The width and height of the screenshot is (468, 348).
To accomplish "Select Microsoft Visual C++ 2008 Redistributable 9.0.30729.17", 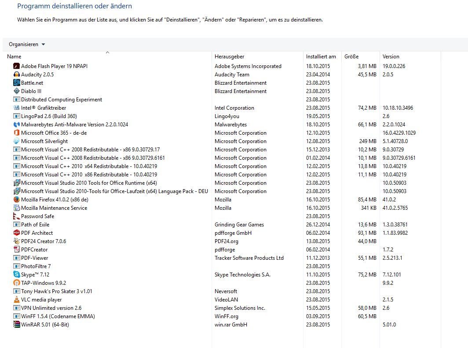I will point(91,150).
